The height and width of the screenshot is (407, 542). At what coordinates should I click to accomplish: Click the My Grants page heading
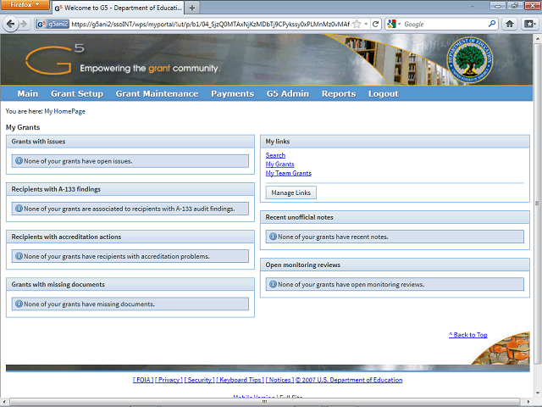coord(23,127)
